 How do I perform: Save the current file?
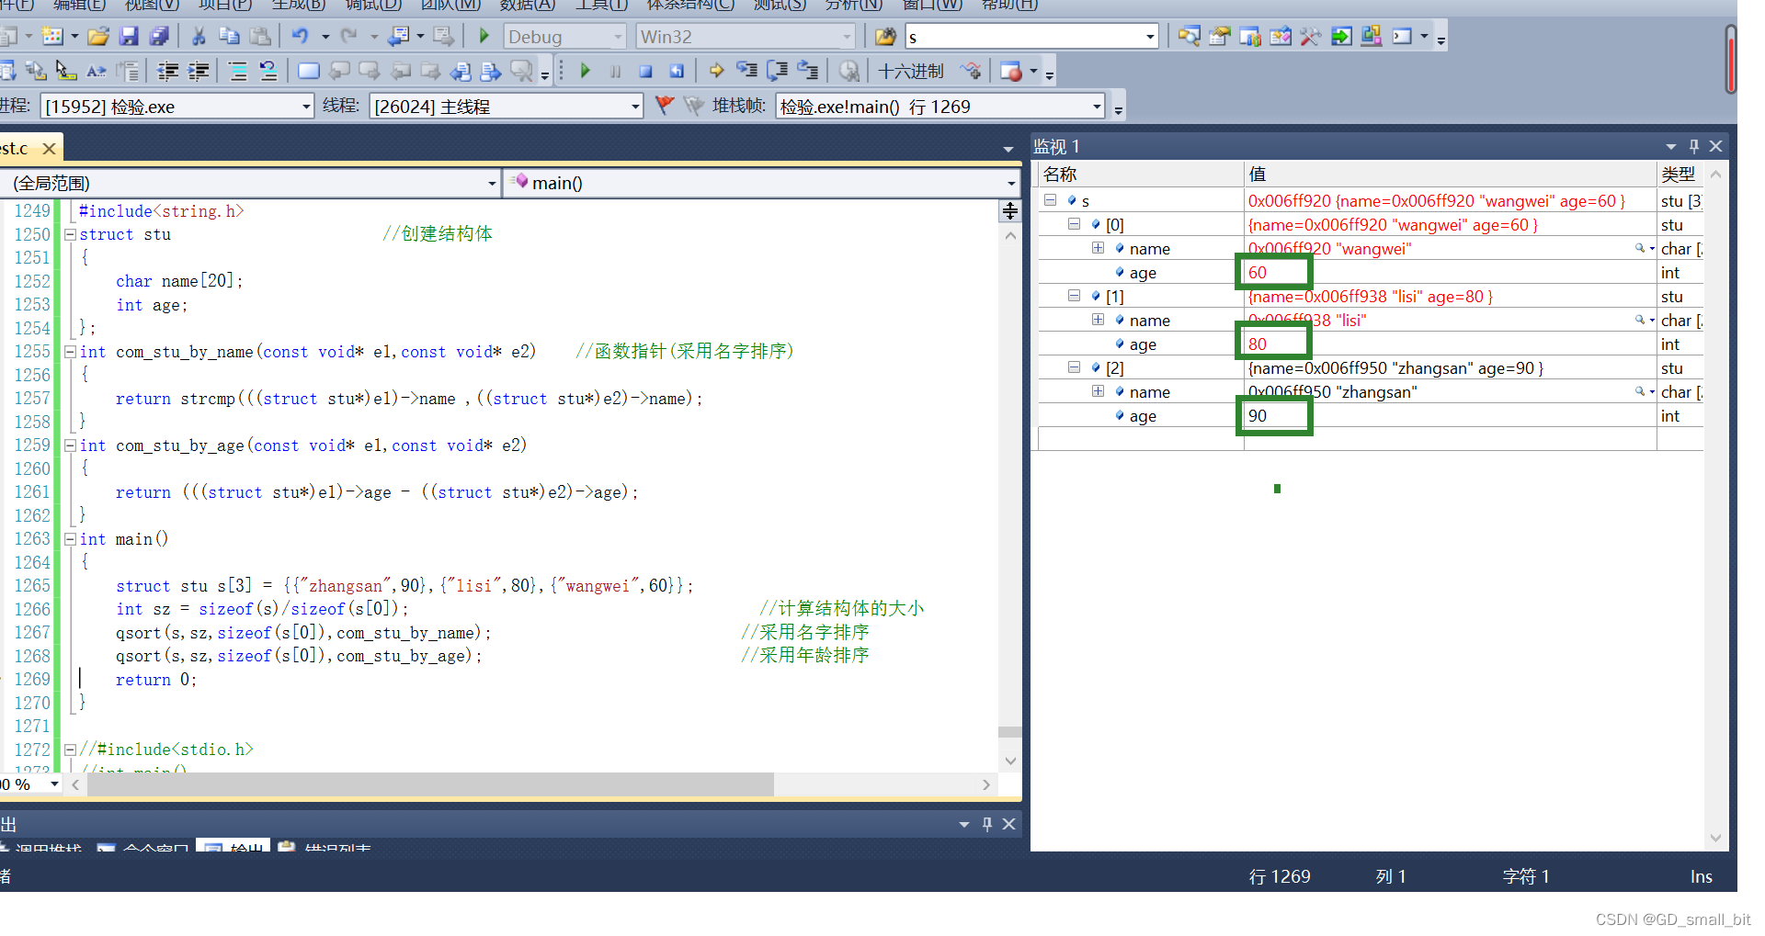[x=129, y=37]
